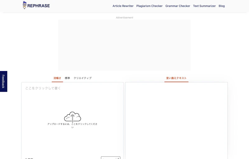This screenshot has height=159, width=249.
Task: Click the REPHRASE brand name text
Action: (38, 6)
